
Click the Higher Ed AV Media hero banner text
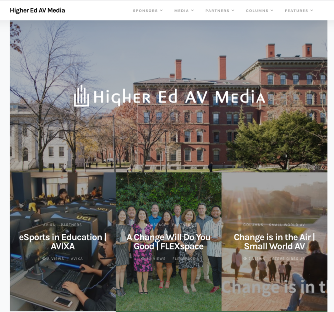pos(179,97)
